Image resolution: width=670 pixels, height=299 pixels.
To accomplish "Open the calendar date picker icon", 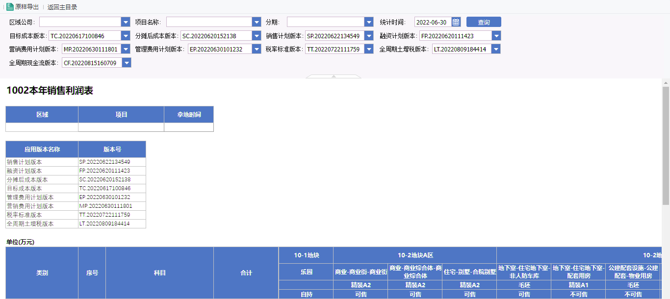I will 456,22.
